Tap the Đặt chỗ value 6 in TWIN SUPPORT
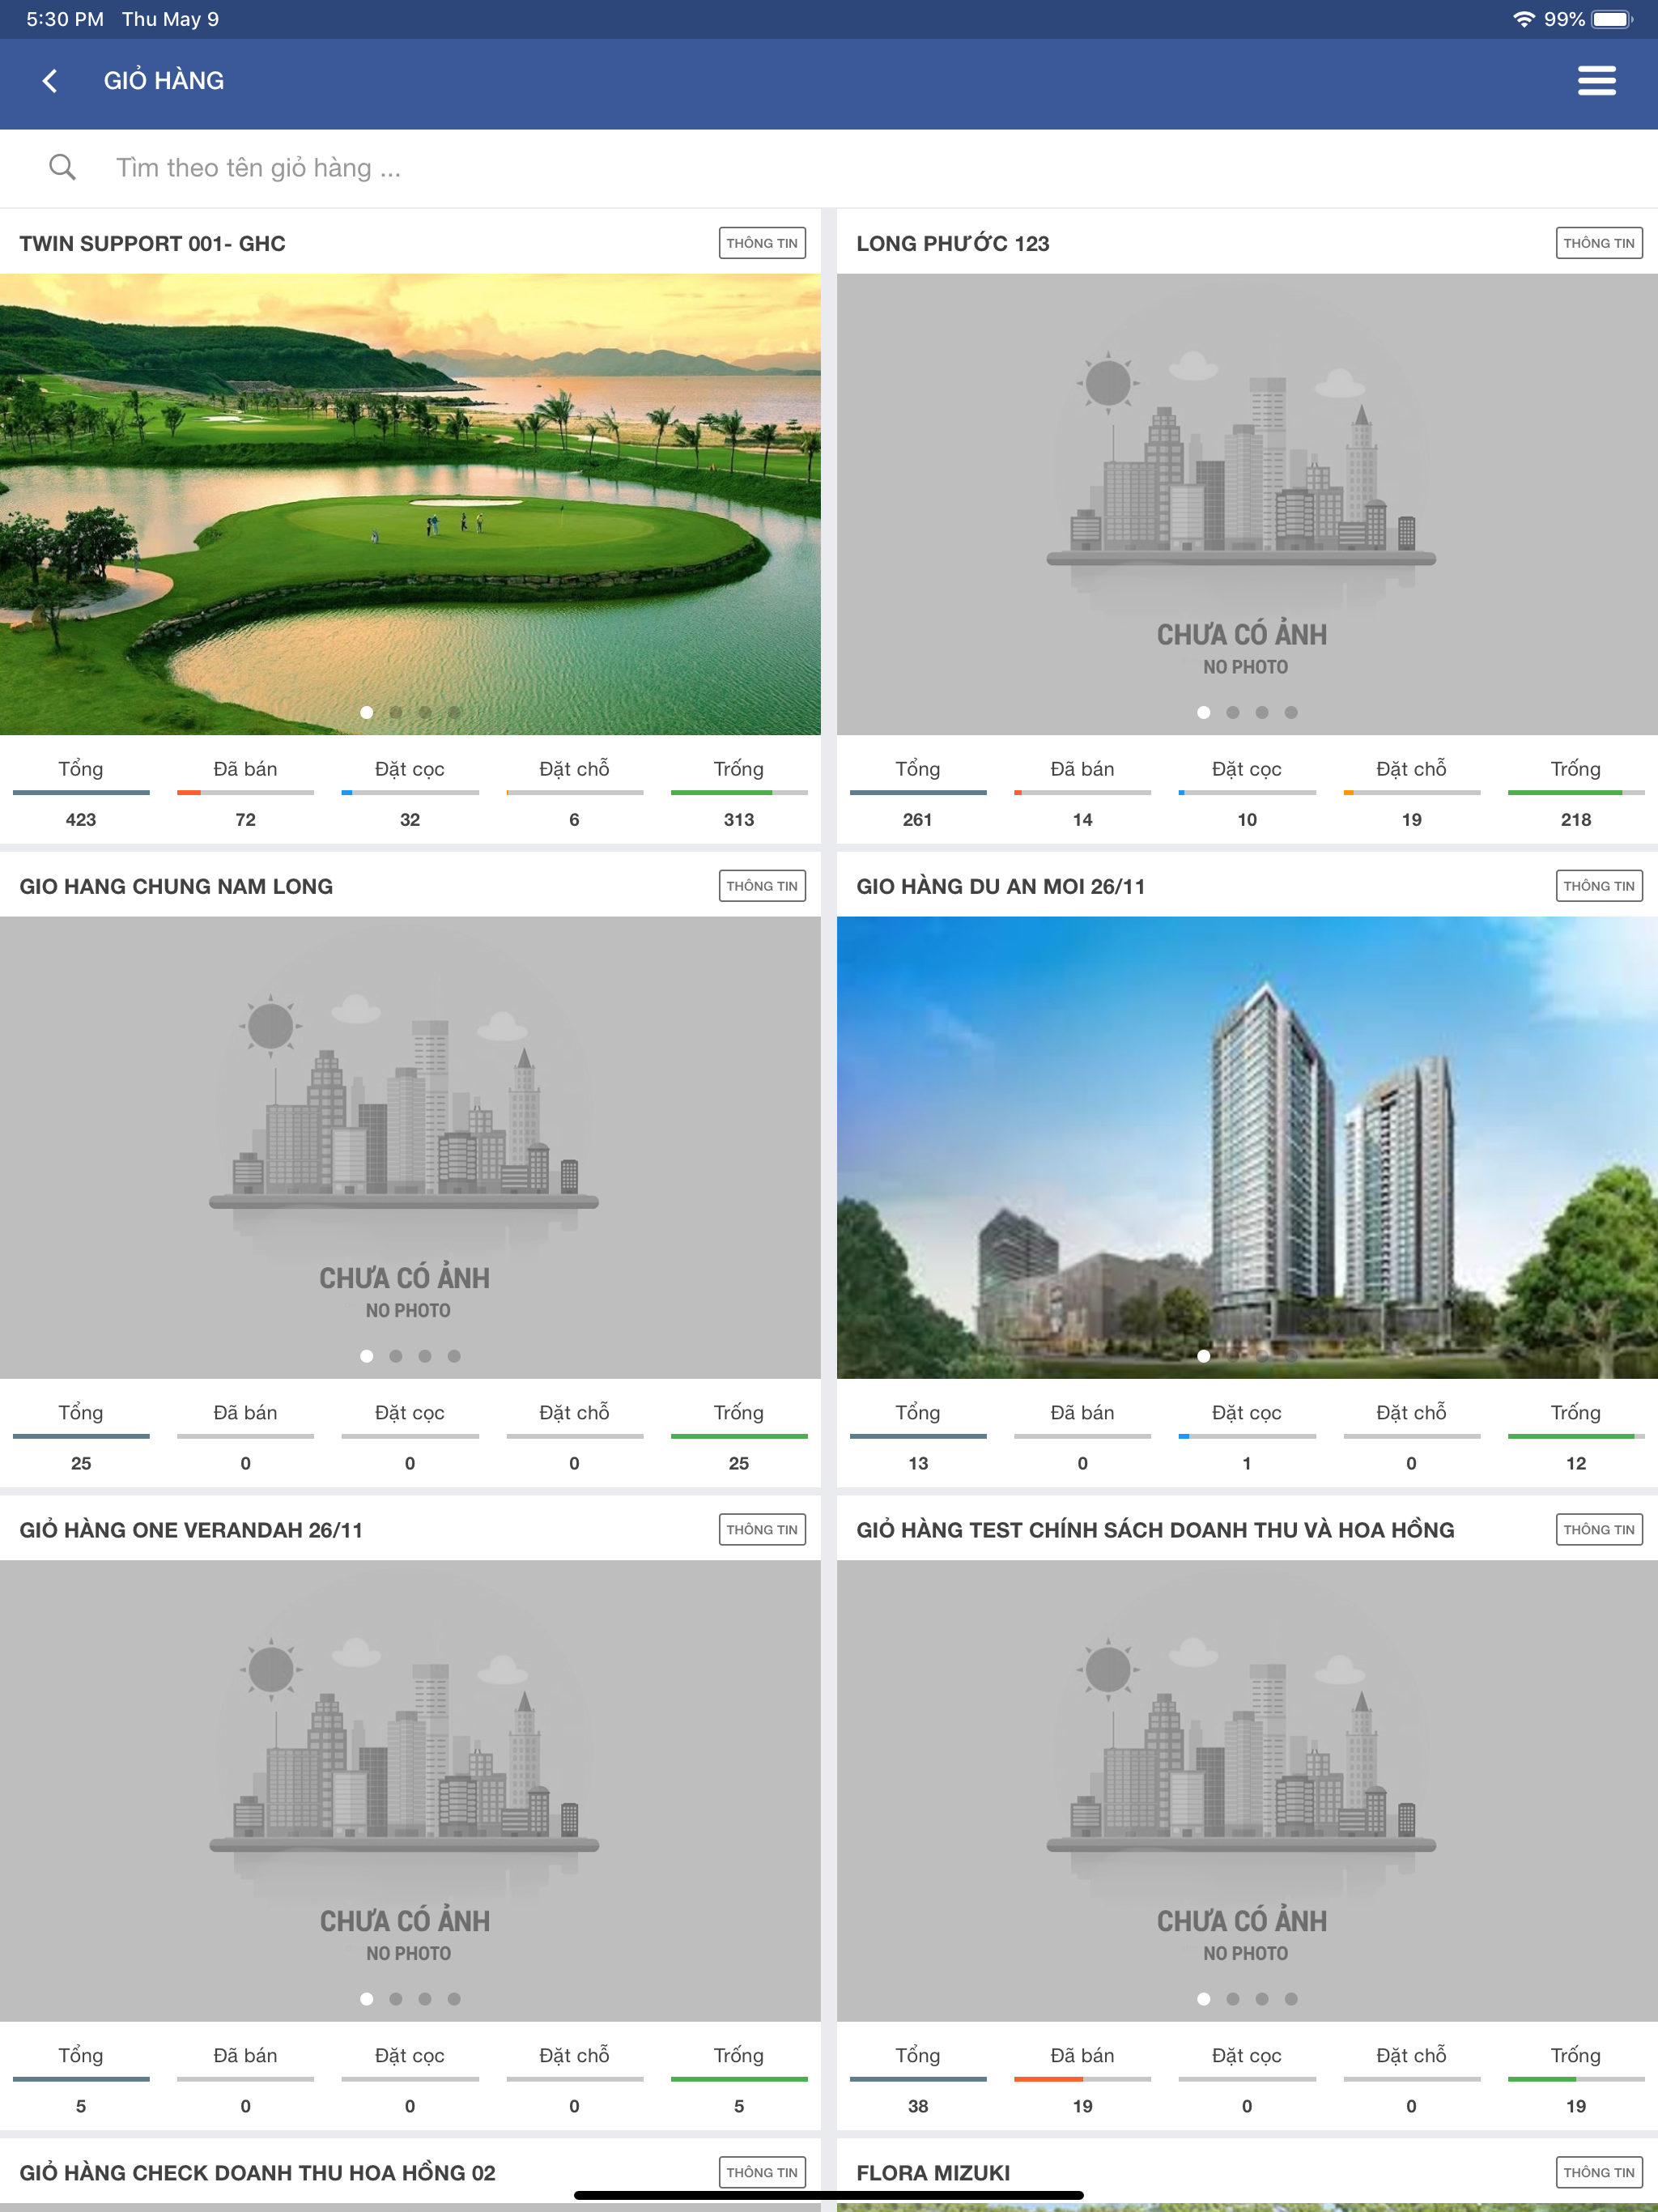This screenshot has width=1658, height=2212. tap(574, 820)
